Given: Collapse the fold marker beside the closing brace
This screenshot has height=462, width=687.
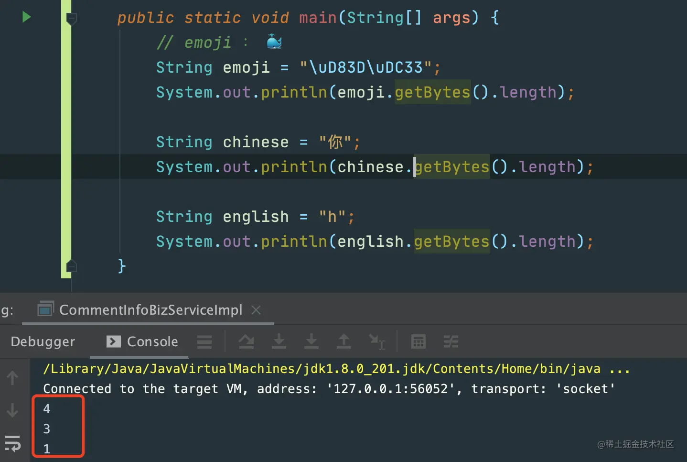Looking at the screenshot, I should [72, 265].
